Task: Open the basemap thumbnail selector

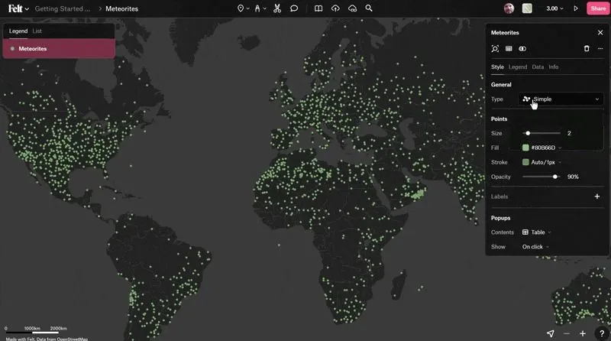Action: coord(527,8)
